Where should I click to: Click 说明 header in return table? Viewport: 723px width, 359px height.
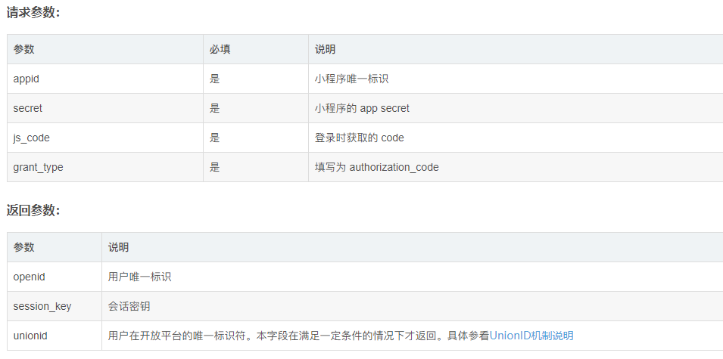tap(119, 247)
